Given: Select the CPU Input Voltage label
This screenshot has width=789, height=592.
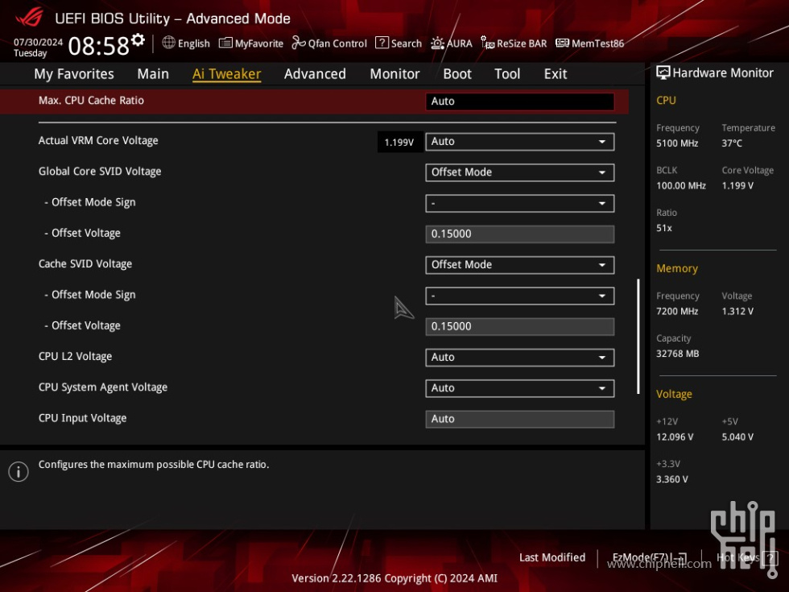Looking at the screenshot, I should click(82, 418).
